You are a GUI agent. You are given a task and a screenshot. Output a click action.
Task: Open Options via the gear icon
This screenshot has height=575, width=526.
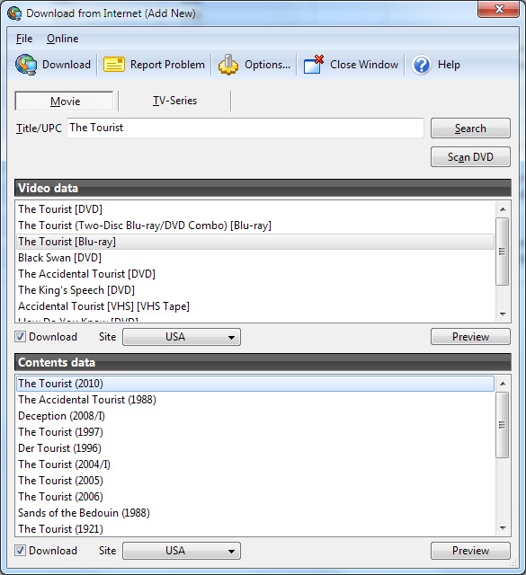click(228, 65)
